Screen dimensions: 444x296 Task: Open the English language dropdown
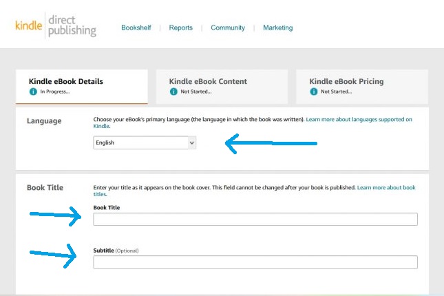145,142
